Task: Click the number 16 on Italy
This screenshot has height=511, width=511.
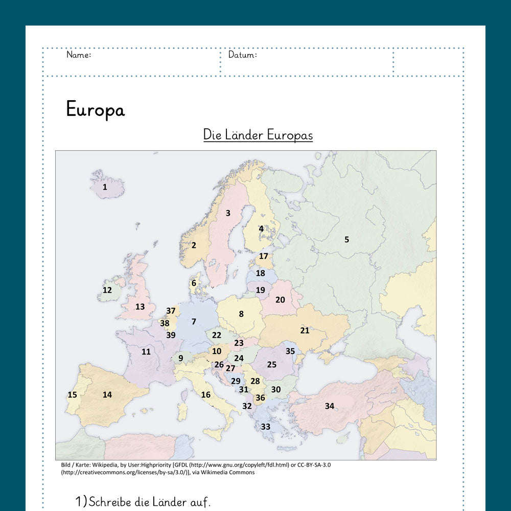Action: (205, 394)
